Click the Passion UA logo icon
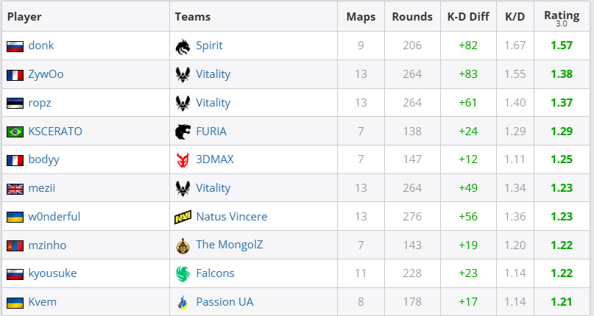 (x=183, y=302)
